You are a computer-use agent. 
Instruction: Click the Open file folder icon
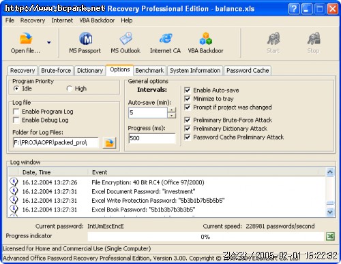[x=26, y=38]
